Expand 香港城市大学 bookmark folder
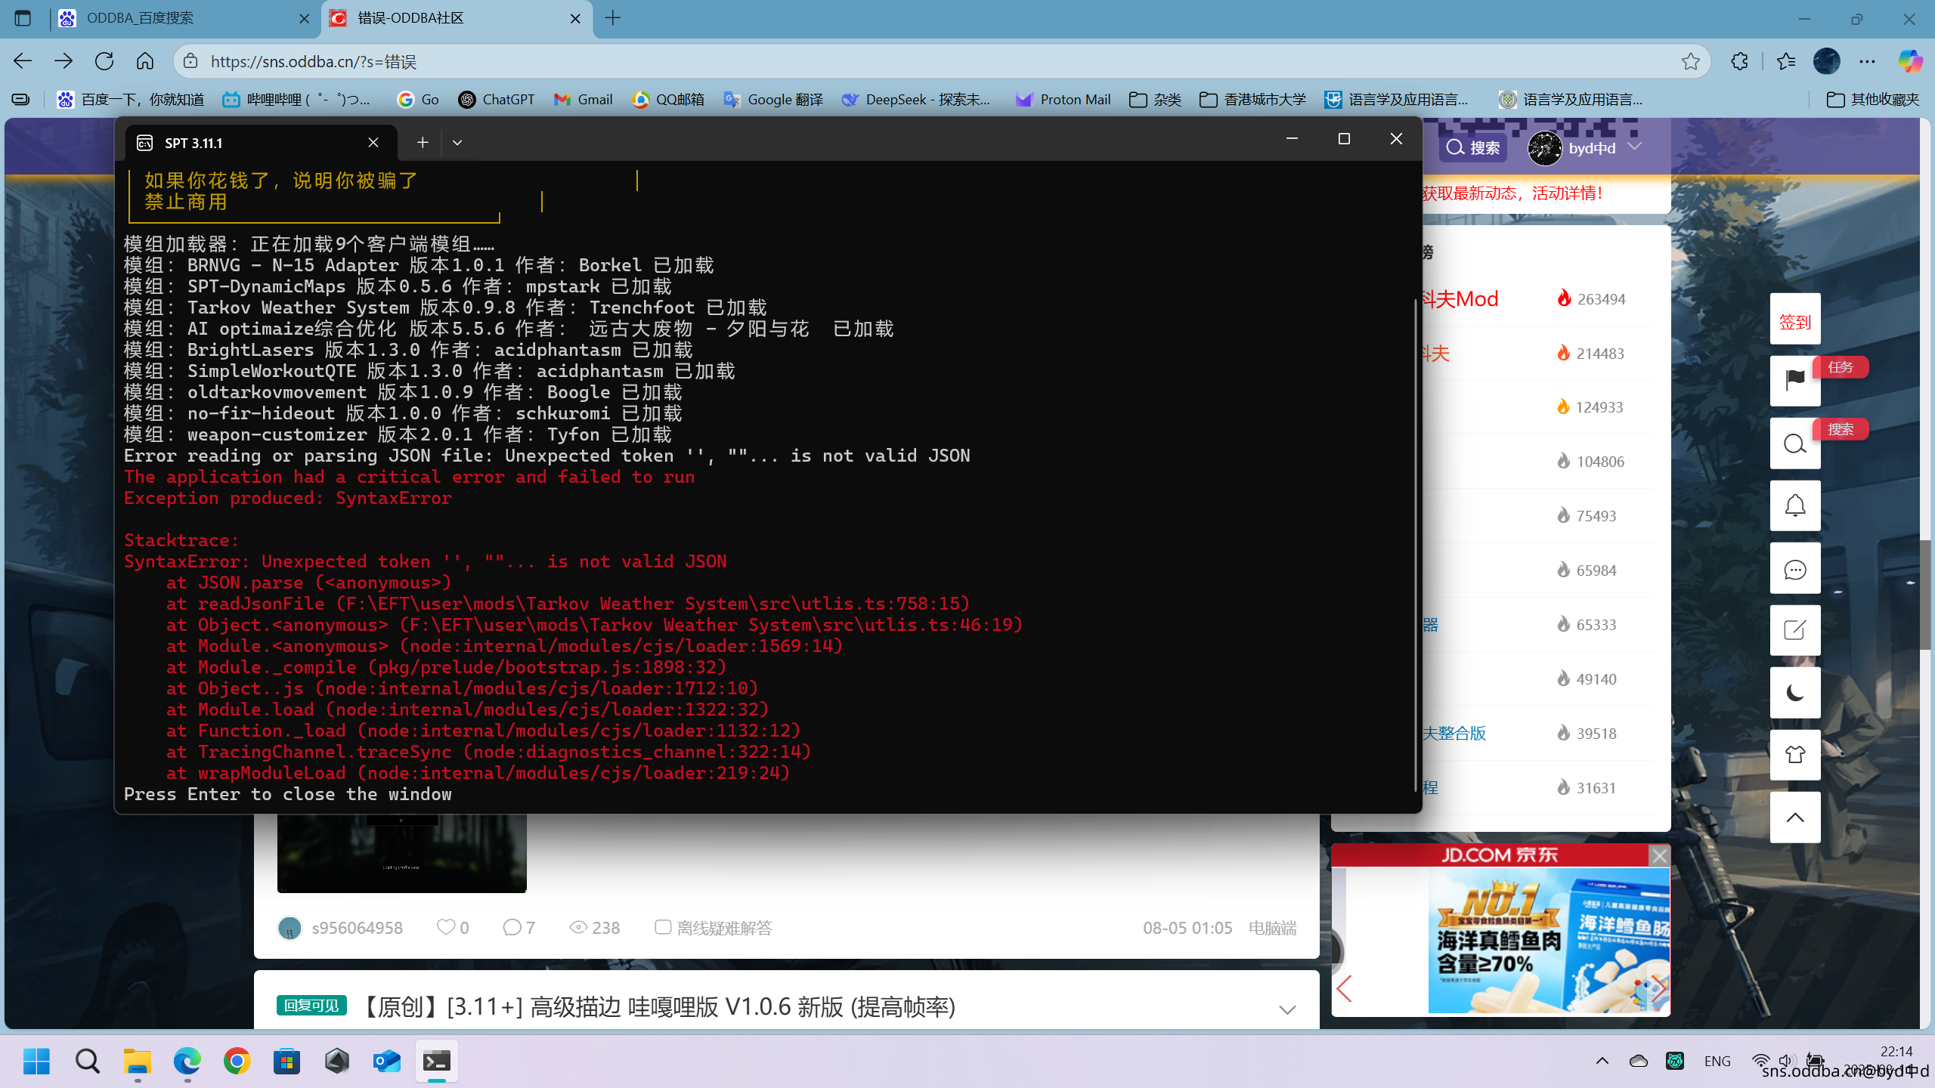 [1252, 99]
